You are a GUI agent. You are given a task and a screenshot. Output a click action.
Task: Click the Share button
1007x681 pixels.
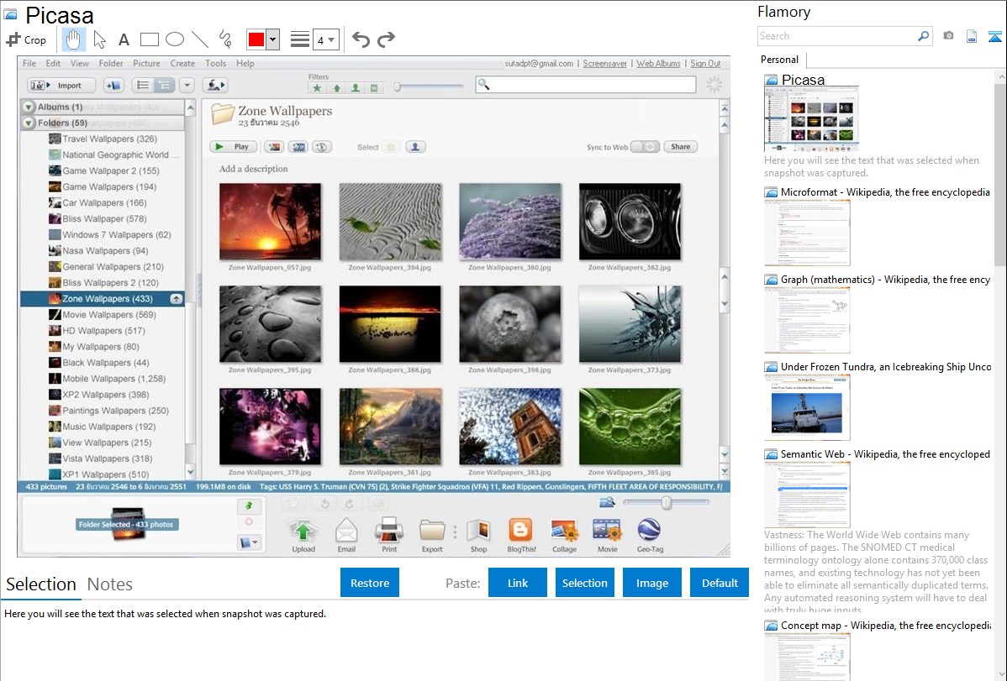[680, 147]
